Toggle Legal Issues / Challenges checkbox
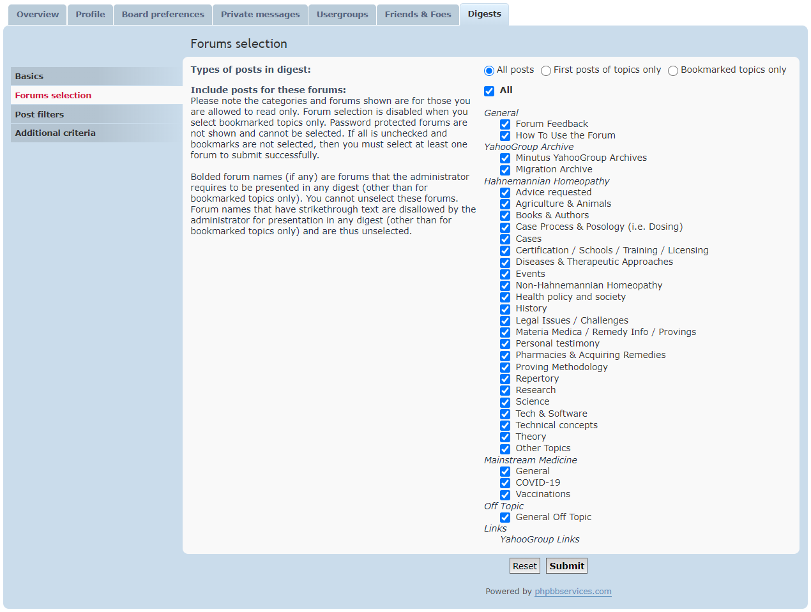This screenshot has height=612, width=811. (x=505, y=321)
